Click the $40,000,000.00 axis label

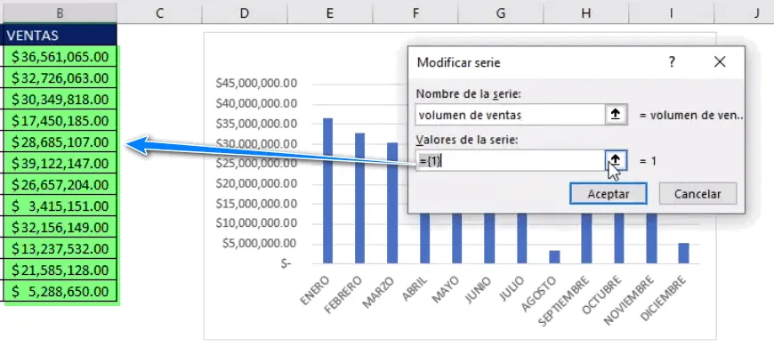(x=256, y=104)
